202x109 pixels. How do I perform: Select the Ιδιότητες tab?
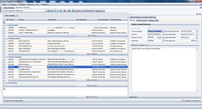tap(132, 20)
